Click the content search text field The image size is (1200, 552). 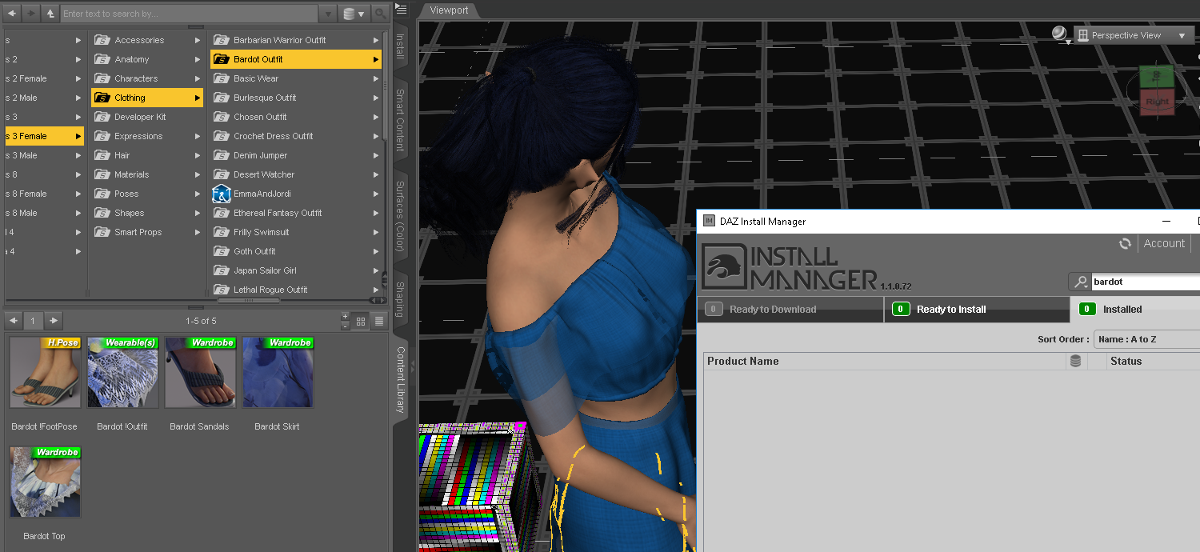[189, 14]
